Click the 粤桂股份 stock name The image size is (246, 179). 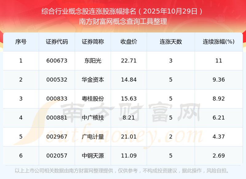pos(93,99)
